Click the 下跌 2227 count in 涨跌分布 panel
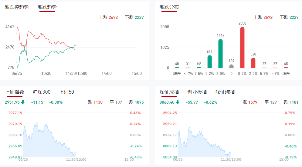 [289, 17]
